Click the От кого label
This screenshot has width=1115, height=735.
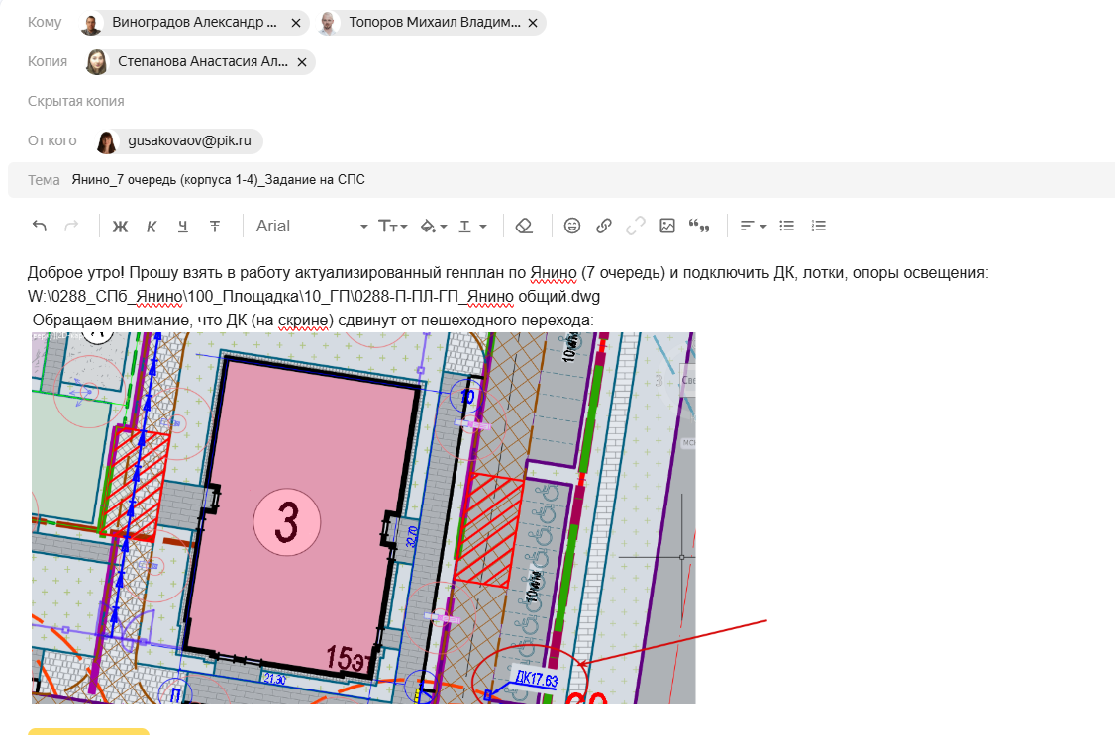tap(51, 141)
